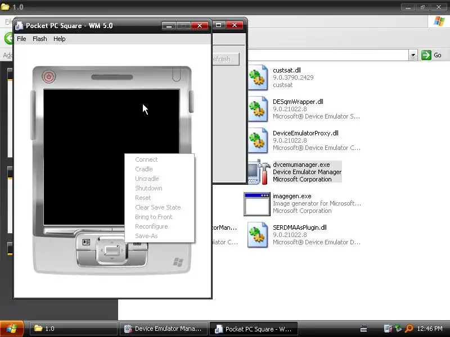Select the imagegen.exe file name

click(x=292, y=196)
